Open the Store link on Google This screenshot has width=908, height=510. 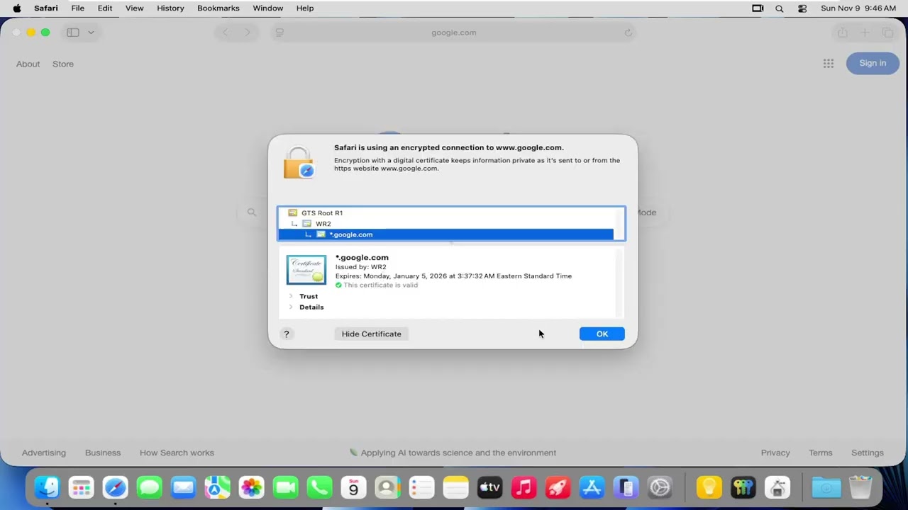click(x=62, y=64)
